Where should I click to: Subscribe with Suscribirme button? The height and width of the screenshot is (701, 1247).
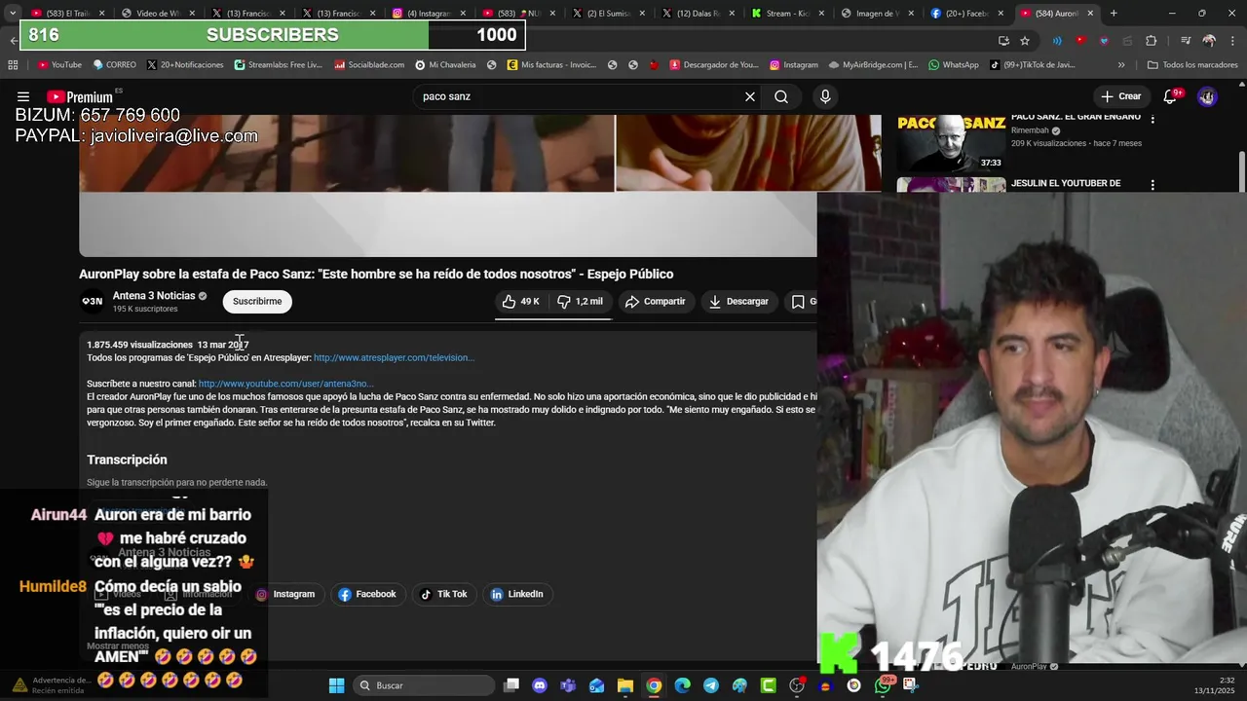[257, 302]
